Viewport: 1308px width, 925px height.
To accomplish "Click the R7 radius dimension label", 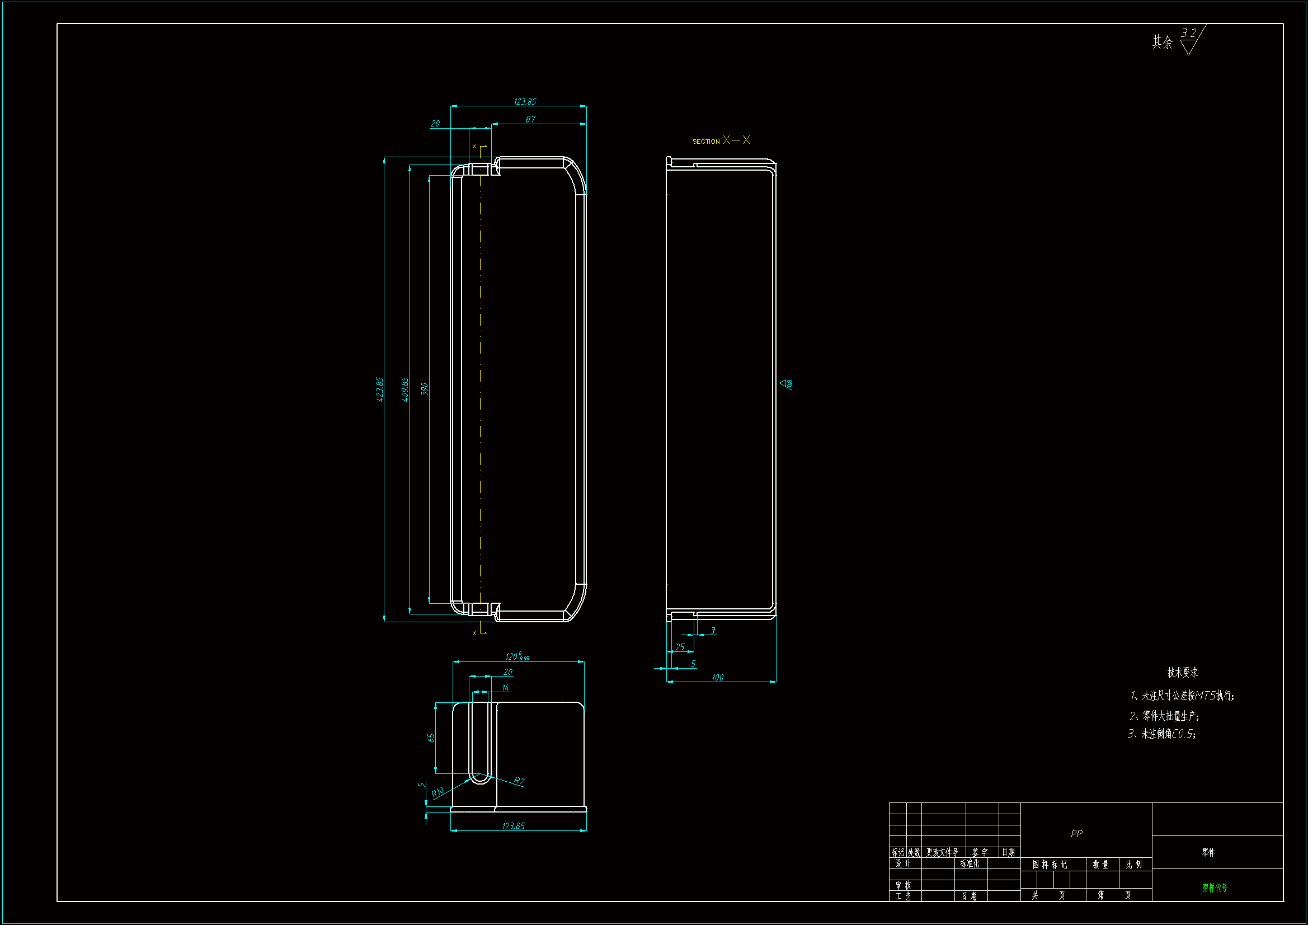I will tap(519, 781).
